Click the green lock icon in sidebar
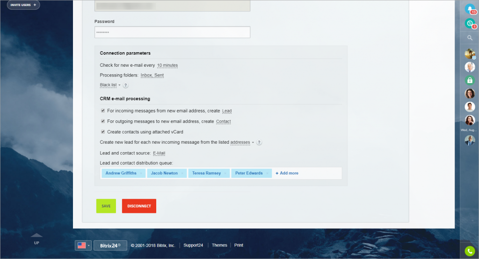 (470, 80)
